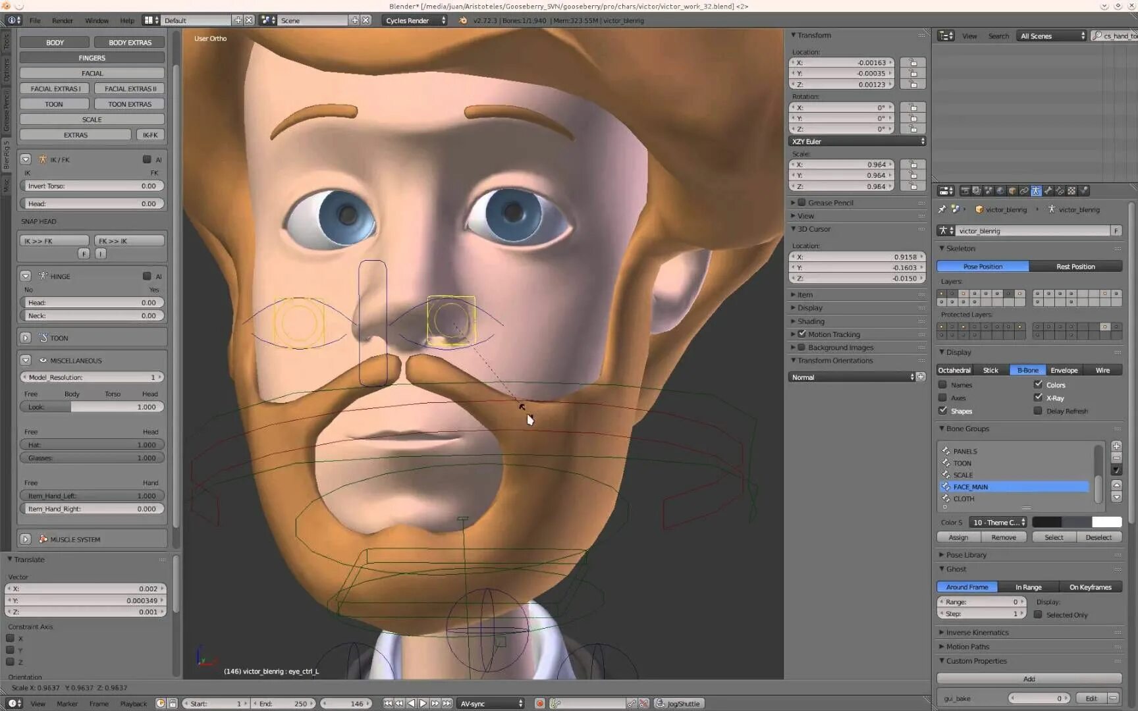Open the Bone Constraints properties tab icon
The width and height of the screenshot is (1138, 711).
(x=1060, y=191)
